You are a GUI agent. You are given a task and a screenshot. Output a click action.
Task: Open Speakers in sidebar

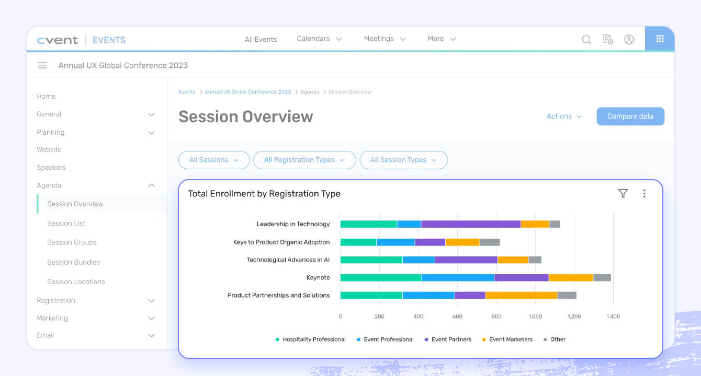coord(51,168)
